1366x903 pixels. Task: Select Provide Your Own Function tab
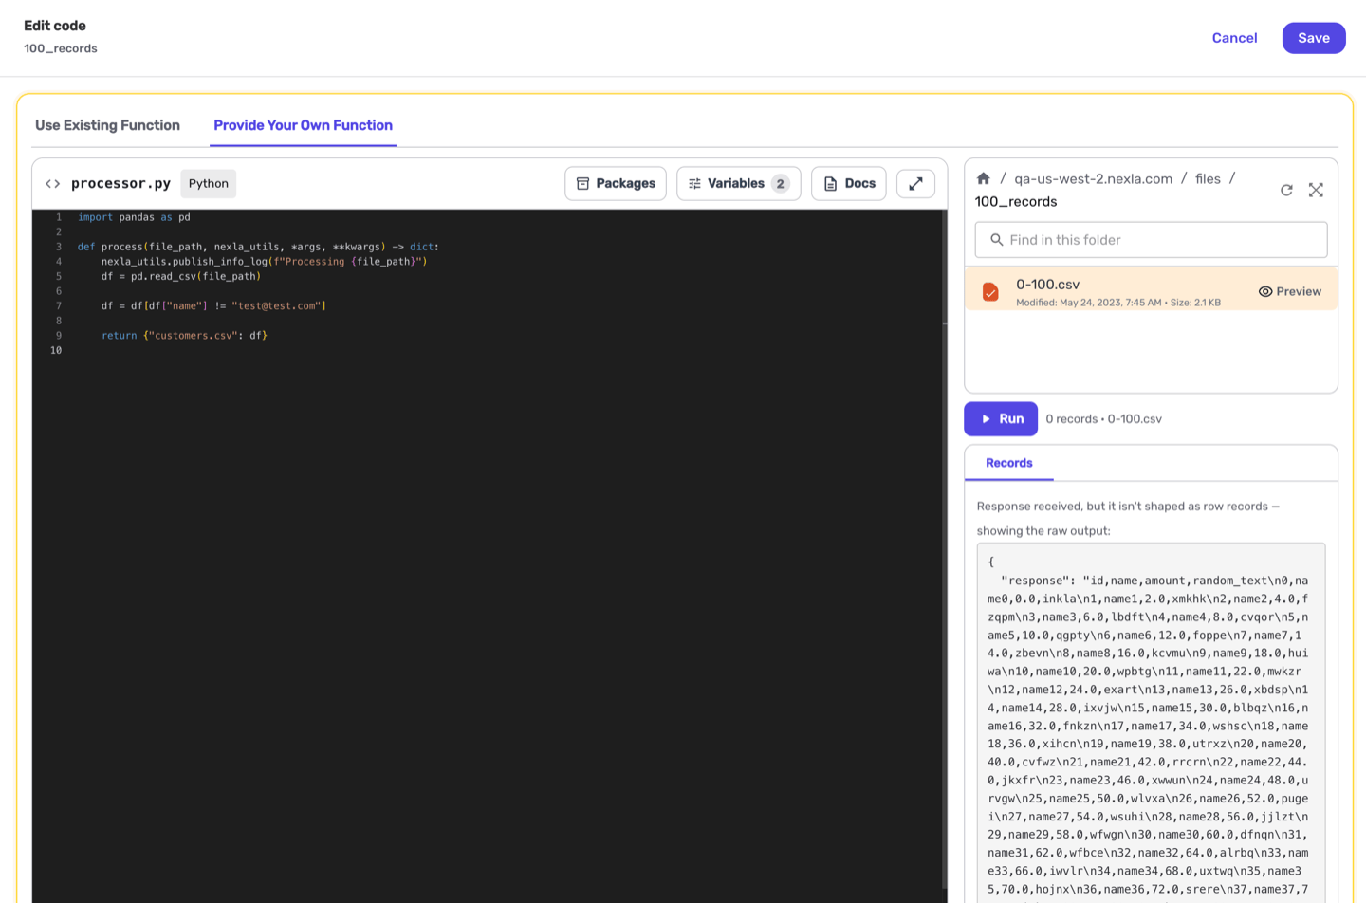tap(303, 125)
